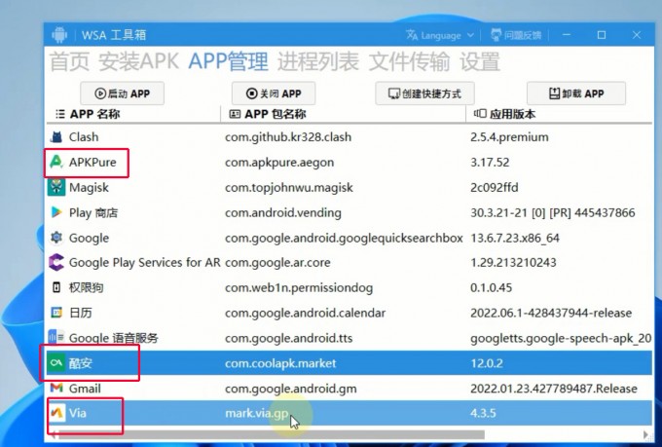Switch to the 安装APK tab
Viewport: 662px width, 447px height.
click(x=139, y=61)
